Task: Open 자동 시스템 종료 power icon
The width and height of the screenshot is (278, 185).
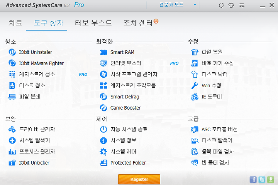Action: tap(103, 129)
